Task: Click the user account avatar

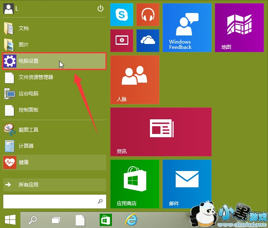Action: click(x=8, y=9)
